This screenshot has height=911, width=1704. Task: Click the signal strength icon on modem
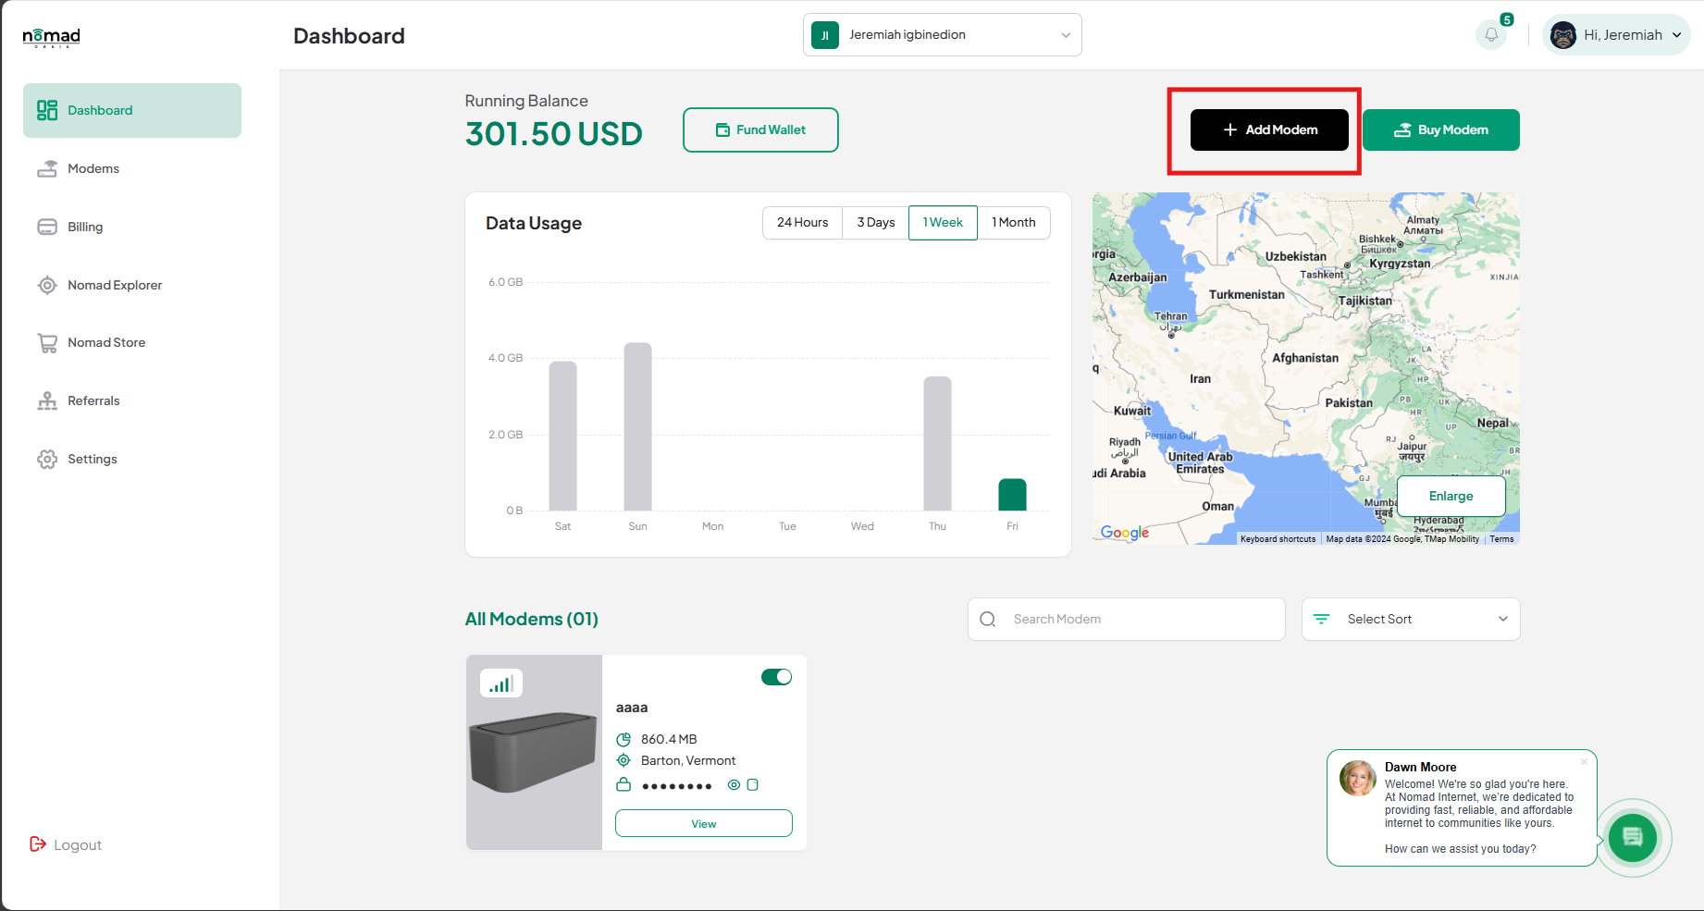(501, 683)
